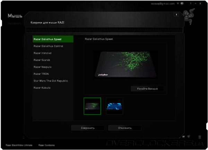Click the online status globe icon
Viewport: 208px width, 150px height.
click(182, 3)
